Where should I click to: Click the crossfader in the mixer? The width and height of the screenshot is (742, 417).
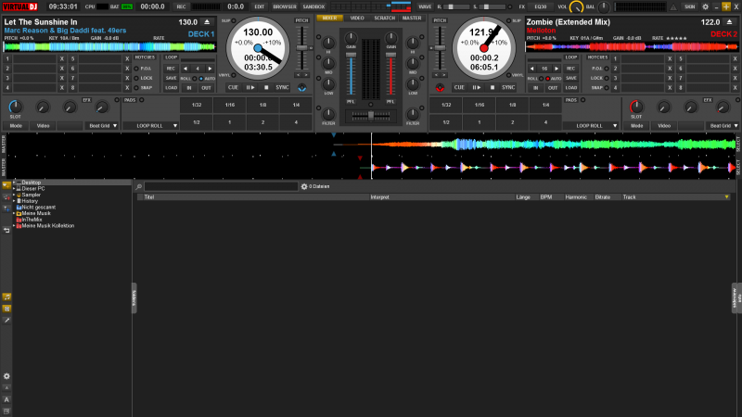click(371, 115)
